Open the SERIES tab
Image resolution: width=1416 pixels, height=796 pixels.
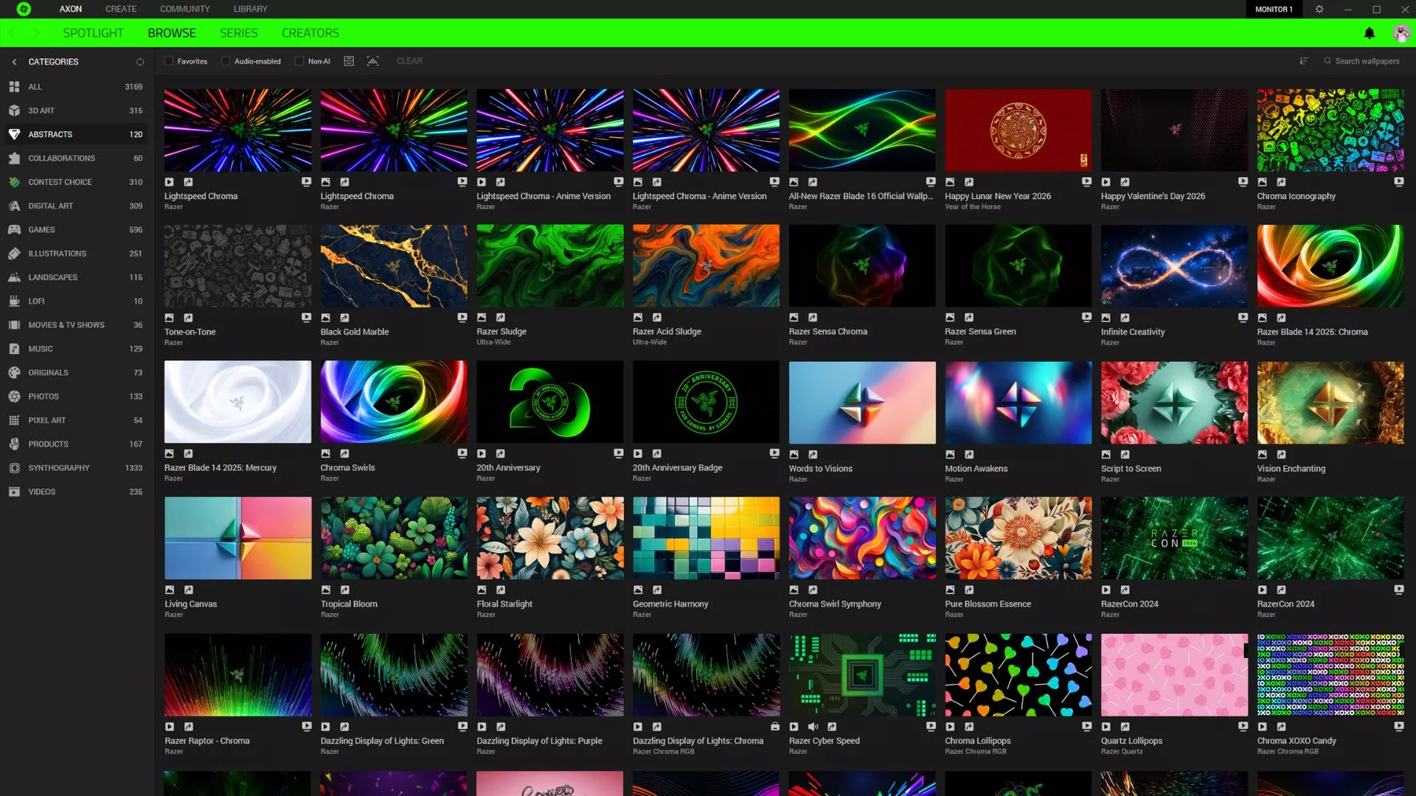tap(239, 33)
